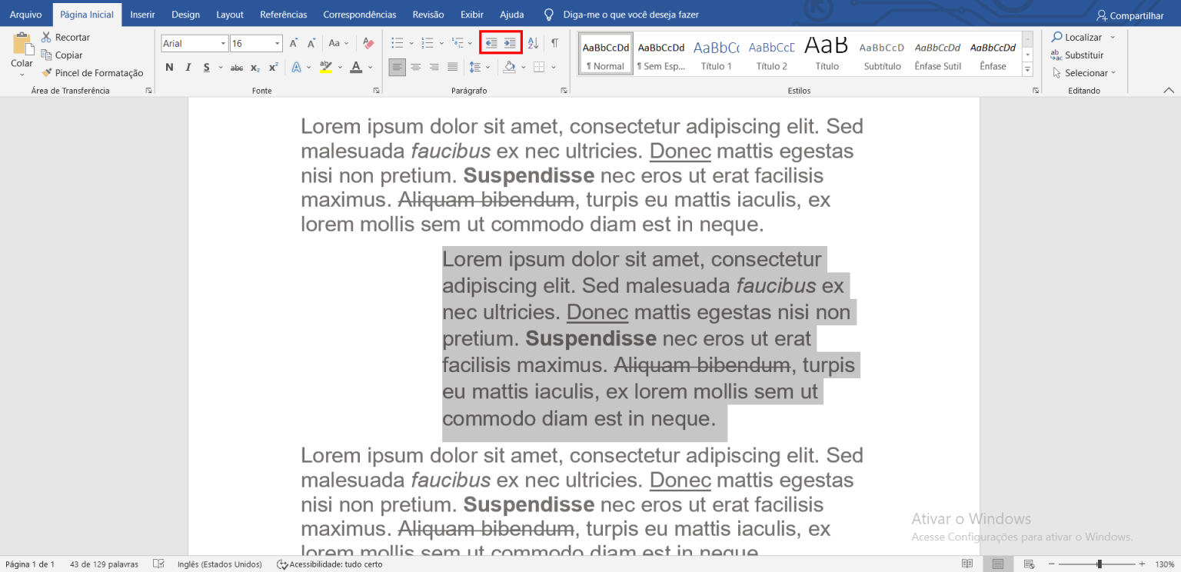Select the sort (Classificar) icon
The width and height of the screenshot is (1181, 572).
pyautogui.click(x=532, y=43)
